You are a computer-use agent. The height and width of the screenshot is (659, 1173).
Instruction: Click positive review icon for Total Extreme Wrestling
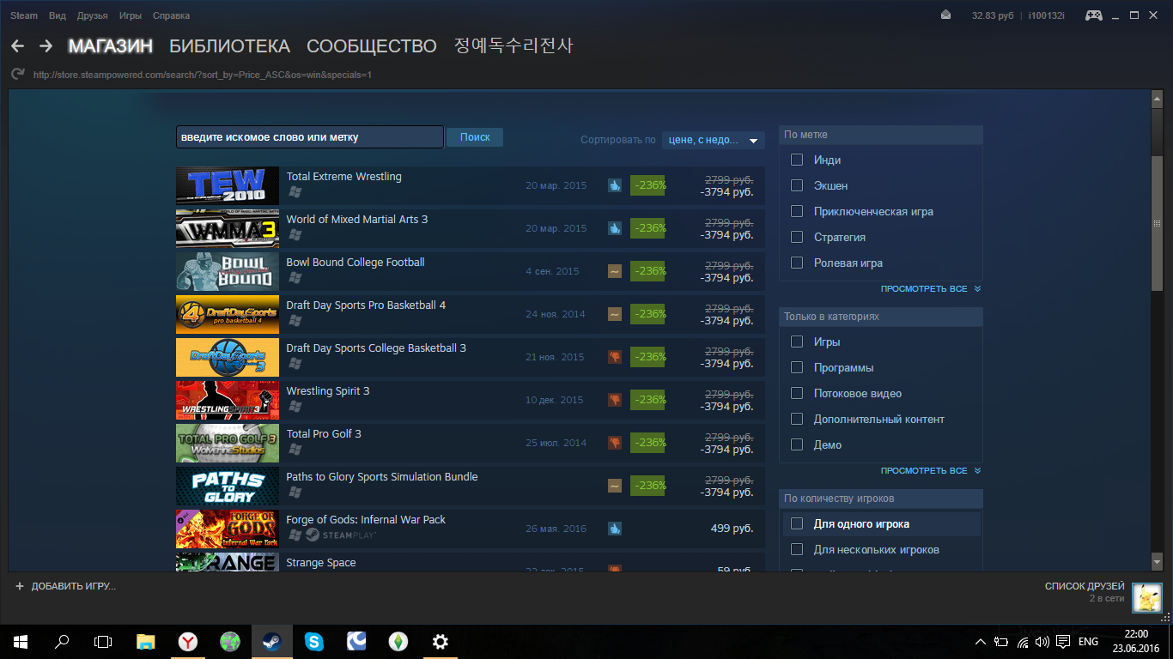(614, 185)
